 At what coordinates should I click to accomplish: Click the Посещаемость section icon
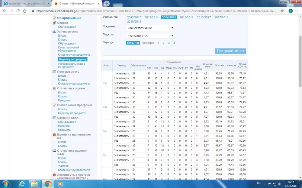[x=54, y=72]
